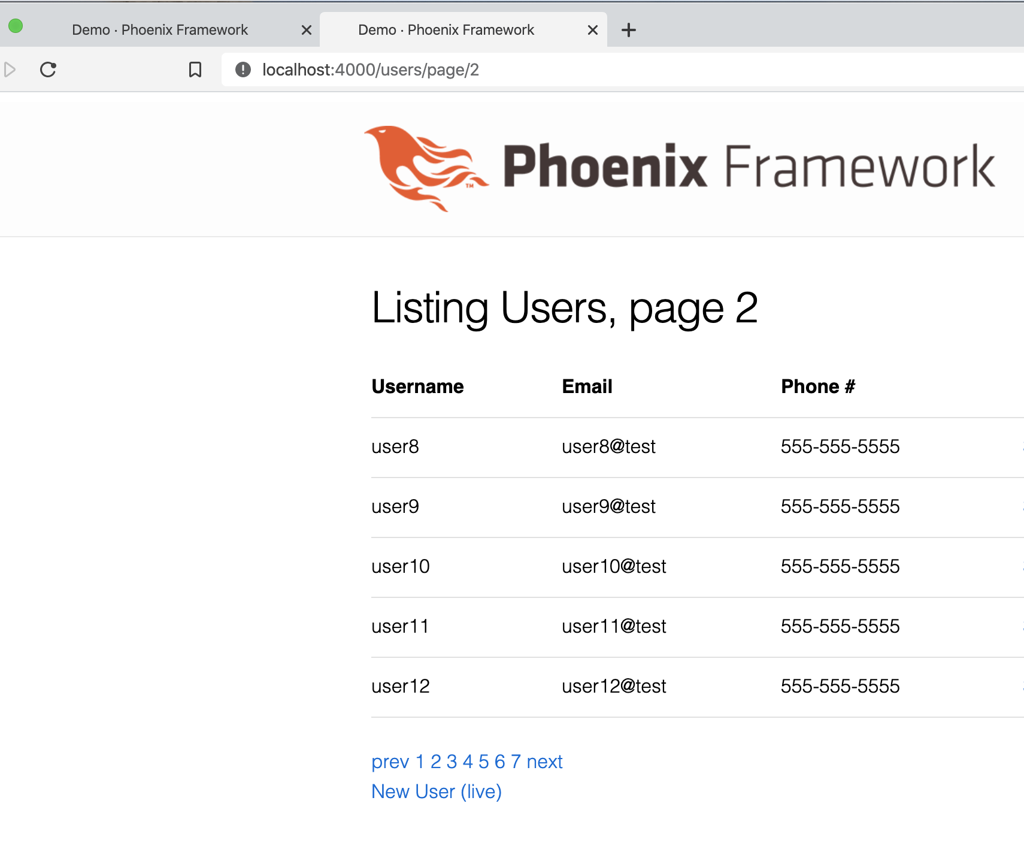Open page 7 of users
Screen dimensions: 1024x852
[516, 762]
